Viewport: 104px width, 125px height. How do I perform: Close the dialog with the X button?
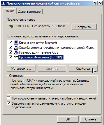point(100,3)
